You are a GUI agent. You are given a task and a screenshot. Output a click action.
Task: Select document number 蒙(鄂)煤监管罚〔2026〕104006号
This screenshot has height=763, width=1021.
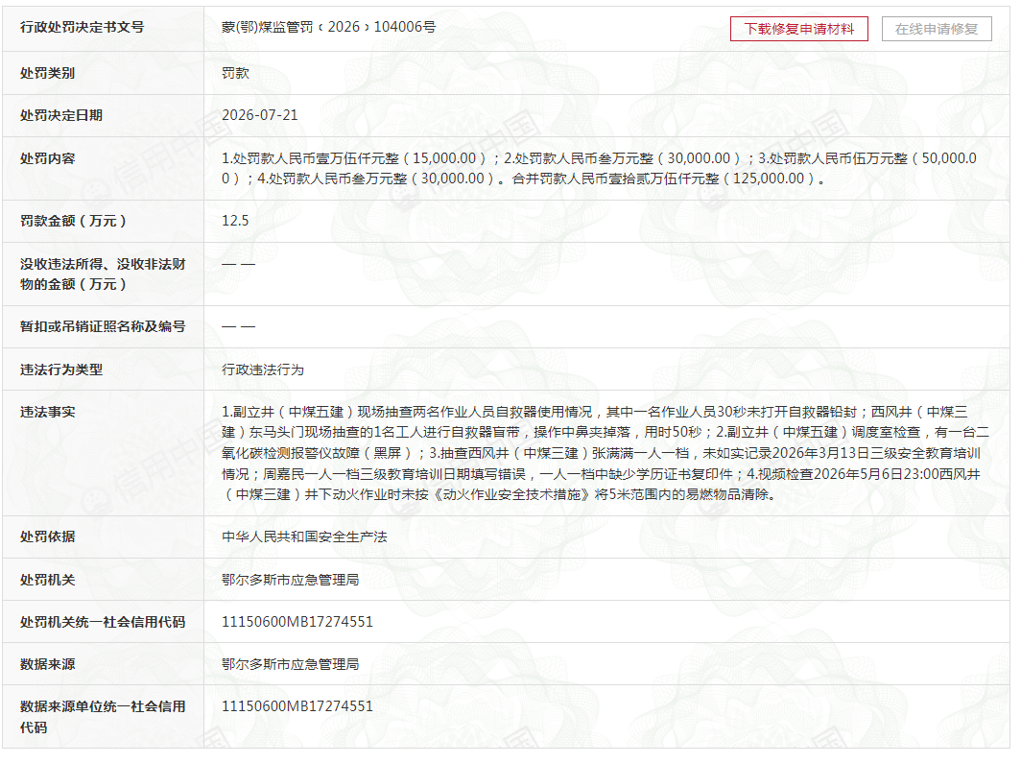329,27
